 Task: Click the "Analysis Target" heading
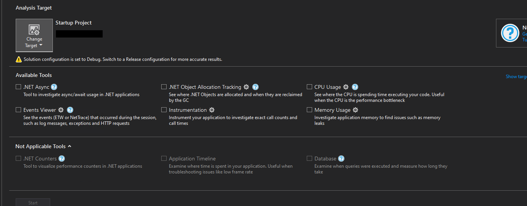coord(34,8)
